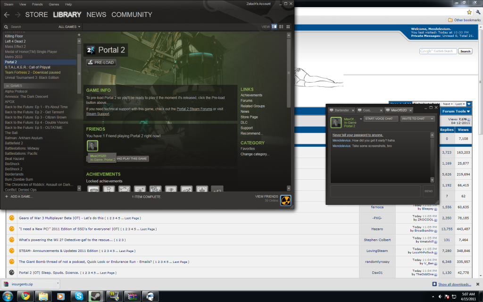Open friends list via radiation avatar icon

point(286,200)
